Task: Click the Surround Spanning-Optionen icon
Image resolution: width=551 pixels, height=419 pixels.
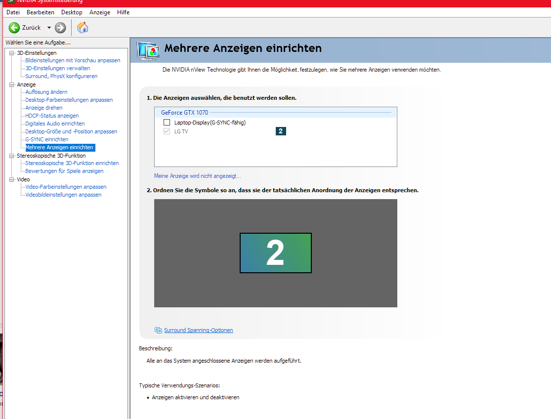Action: [x=158, y=330]
